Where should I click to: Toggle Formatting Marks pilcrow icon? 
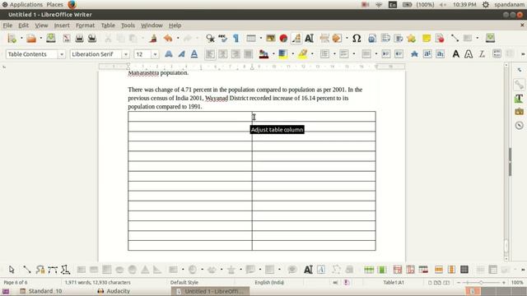point(236,39)
